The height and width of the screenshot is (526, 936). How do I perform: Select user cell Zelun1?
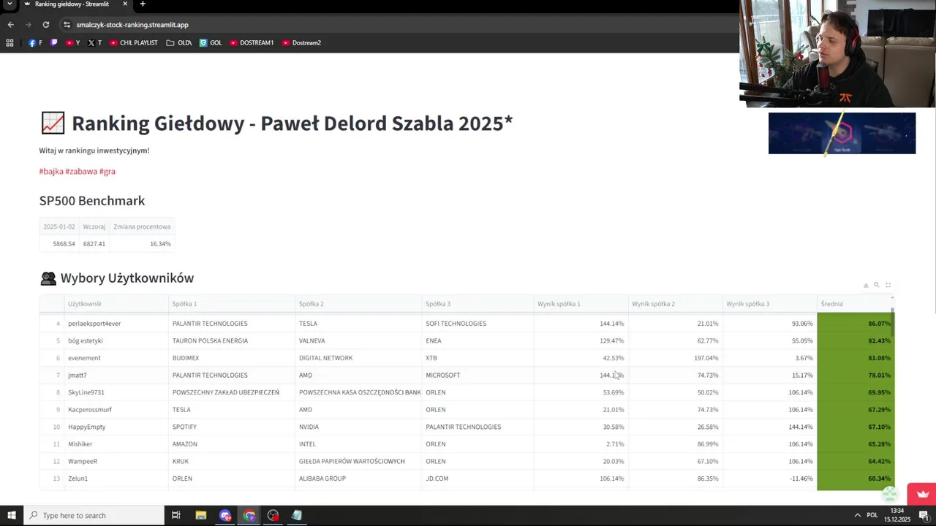point(116,479)
